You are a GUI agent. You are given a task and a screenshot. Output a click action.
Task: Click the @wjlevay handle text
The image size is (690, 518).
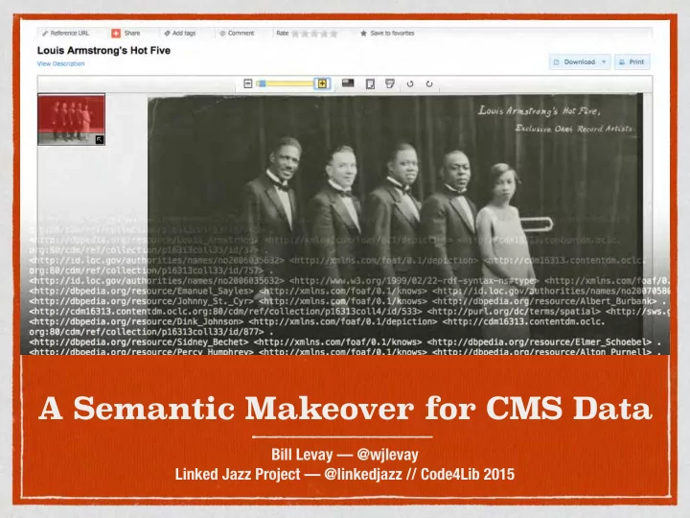click(387, 454)
